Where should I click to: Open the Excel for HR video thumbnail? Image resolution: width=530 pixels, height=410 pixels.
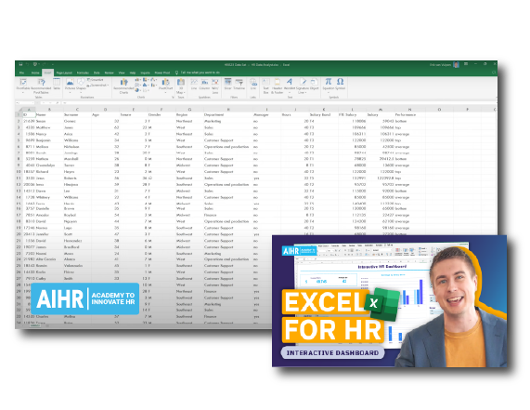(x=389, y=301)
